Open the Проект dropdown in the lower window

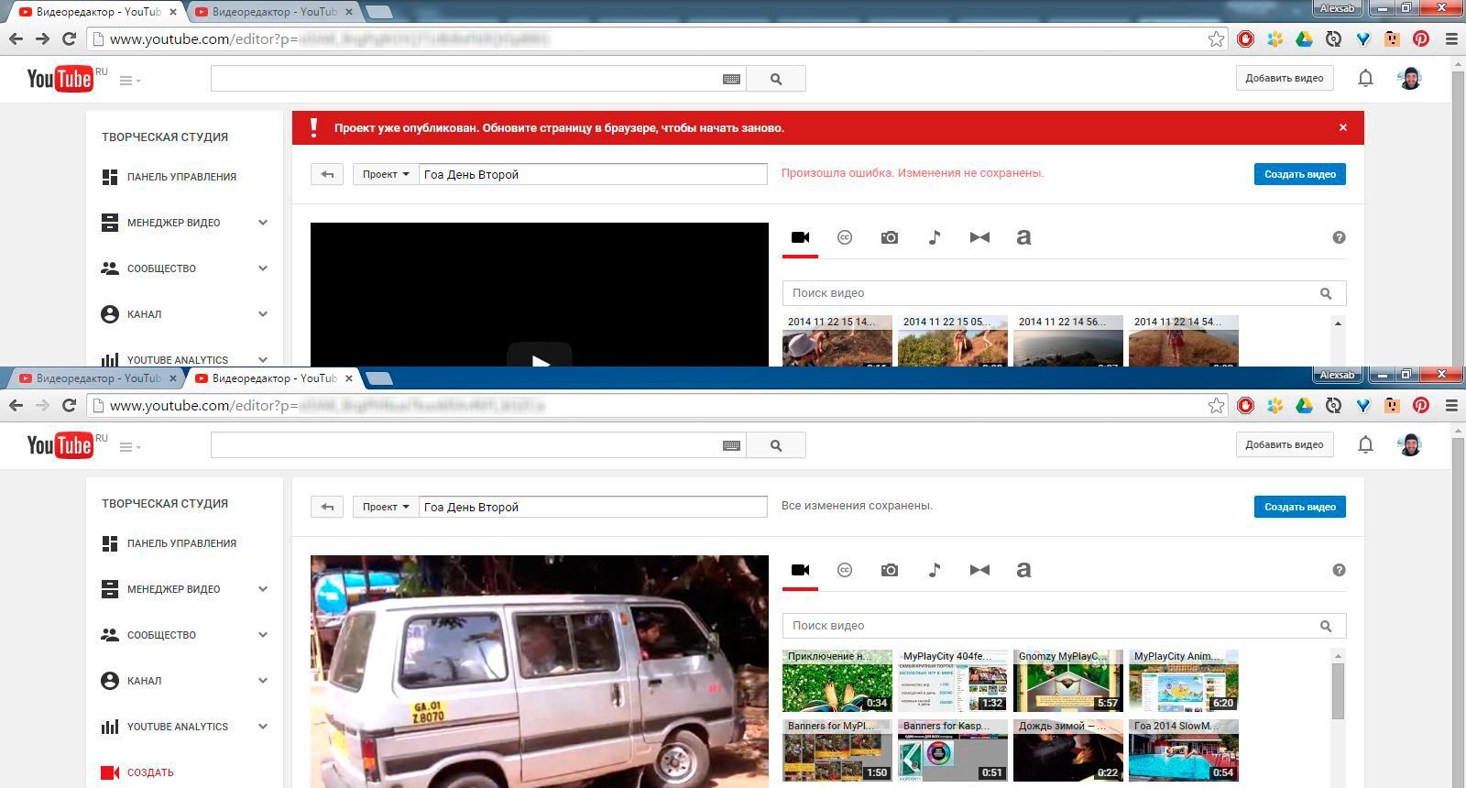tap(386, 507)
